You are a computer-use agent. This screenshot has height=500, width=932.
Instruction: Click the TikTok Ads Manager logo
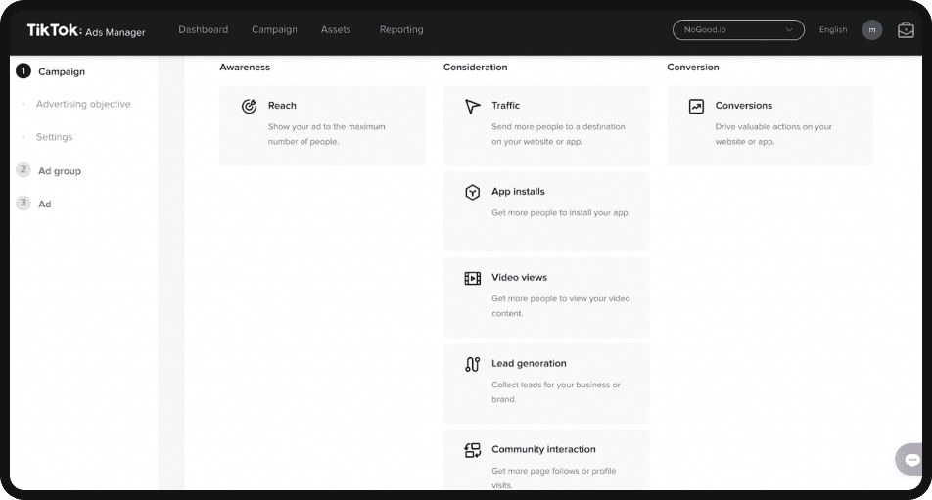86,31
